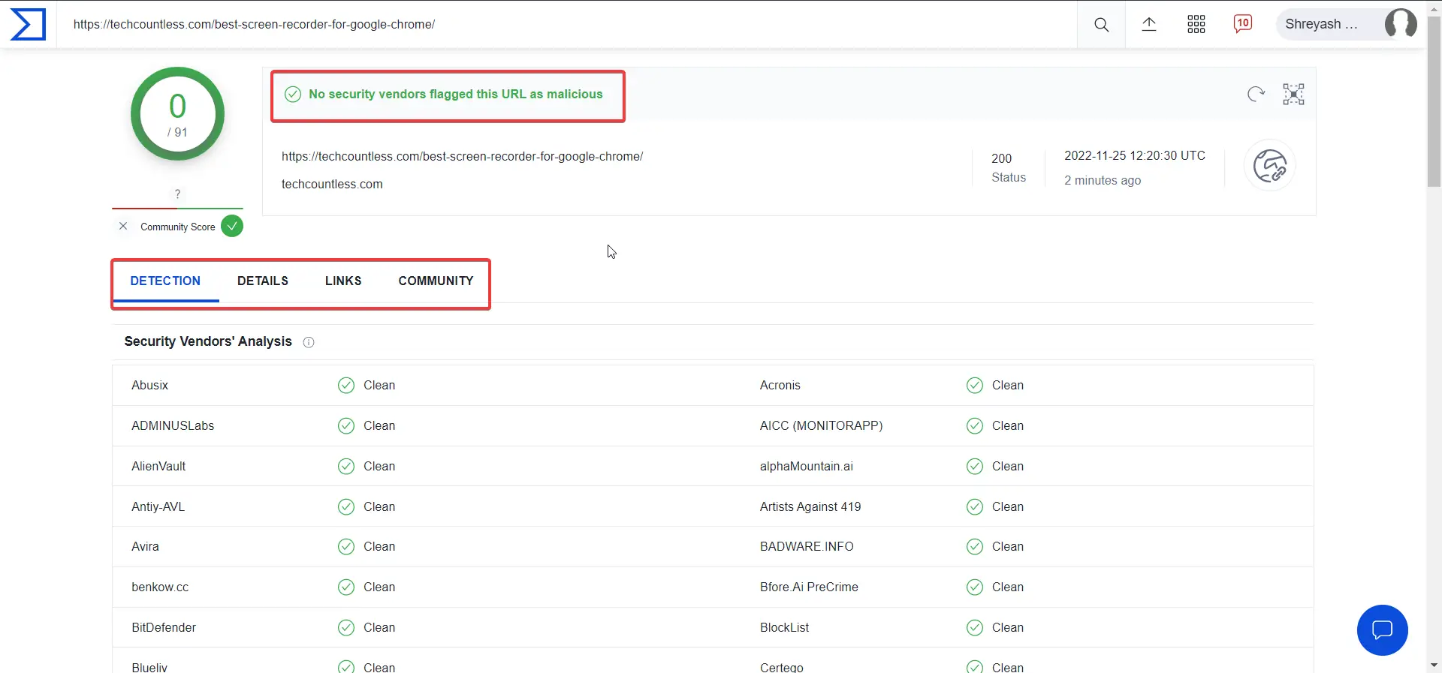The width and height of the screenshot is (1442, 673).
Task: Click the alphaMountain.ai vendor name
Action: pos(806,466)
